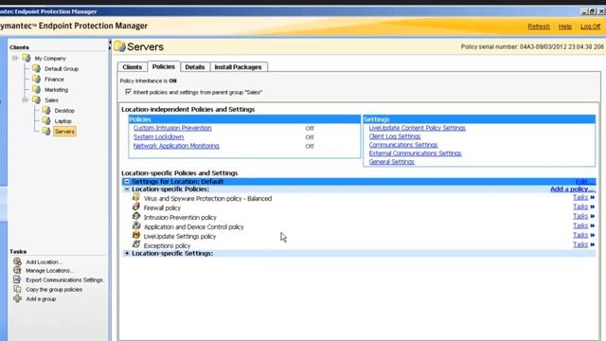
Task: Click Export Communications Settings task label
Action: tap(65, 279)
